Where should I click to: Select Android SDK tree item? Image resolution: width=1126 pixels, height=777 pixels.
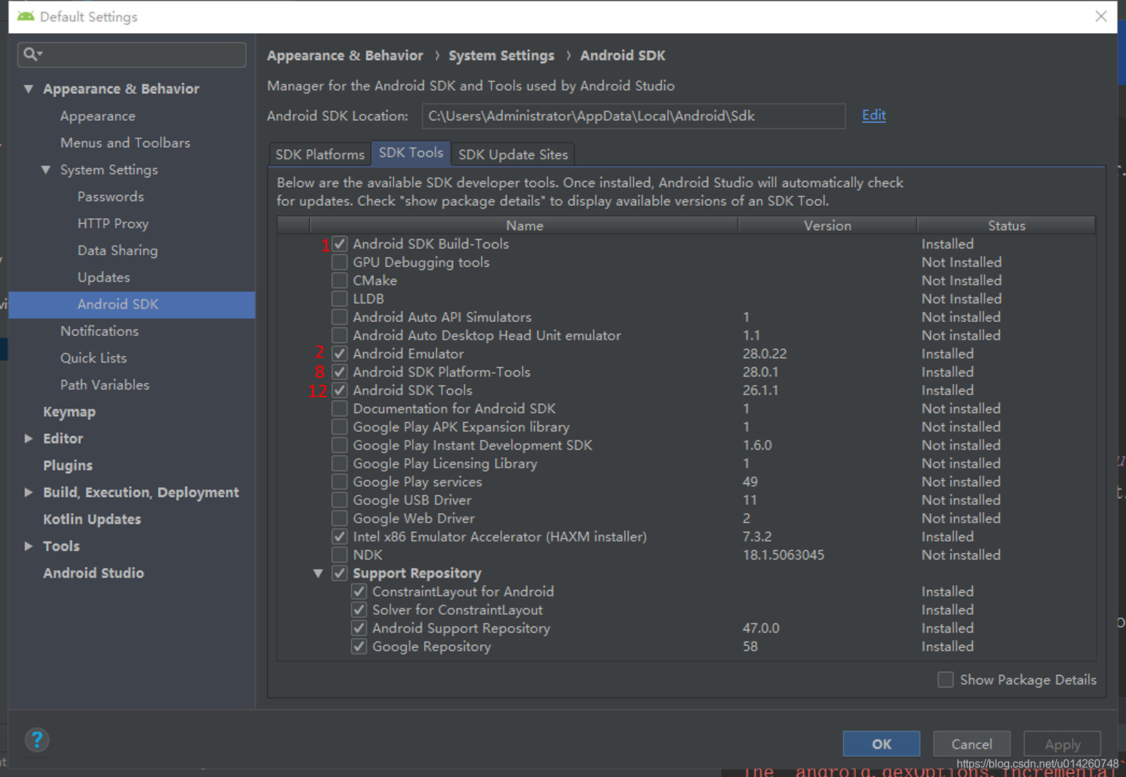132,305
